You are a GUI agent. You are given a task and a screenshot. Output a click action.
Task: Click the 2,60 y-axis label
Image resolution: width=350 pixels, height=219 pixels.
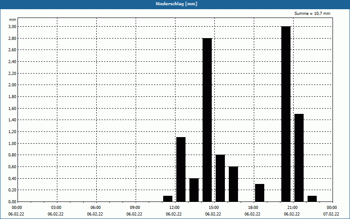12,50
